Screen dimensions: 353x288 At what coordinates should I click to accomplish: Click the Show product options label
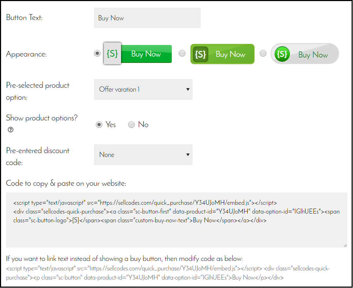[x=42, y=118]
